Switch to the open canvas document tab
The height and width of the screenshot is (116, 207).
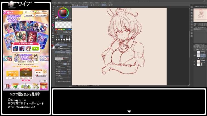point(80,7)
